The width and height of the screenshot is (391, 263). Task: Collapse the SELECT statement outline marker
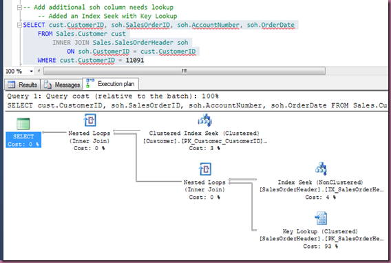(x=19, y=25)
